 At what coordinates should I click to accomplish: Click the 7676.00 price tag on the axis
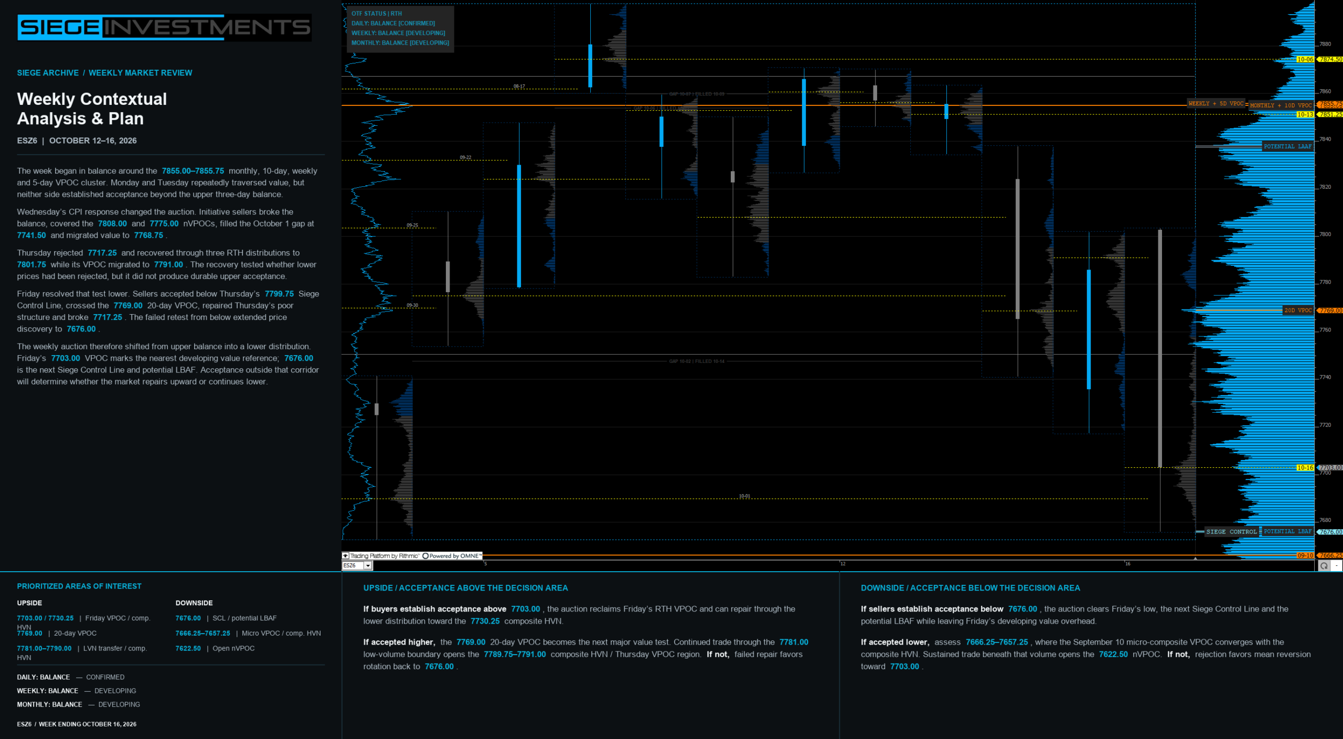click(x=1330, y=532)
